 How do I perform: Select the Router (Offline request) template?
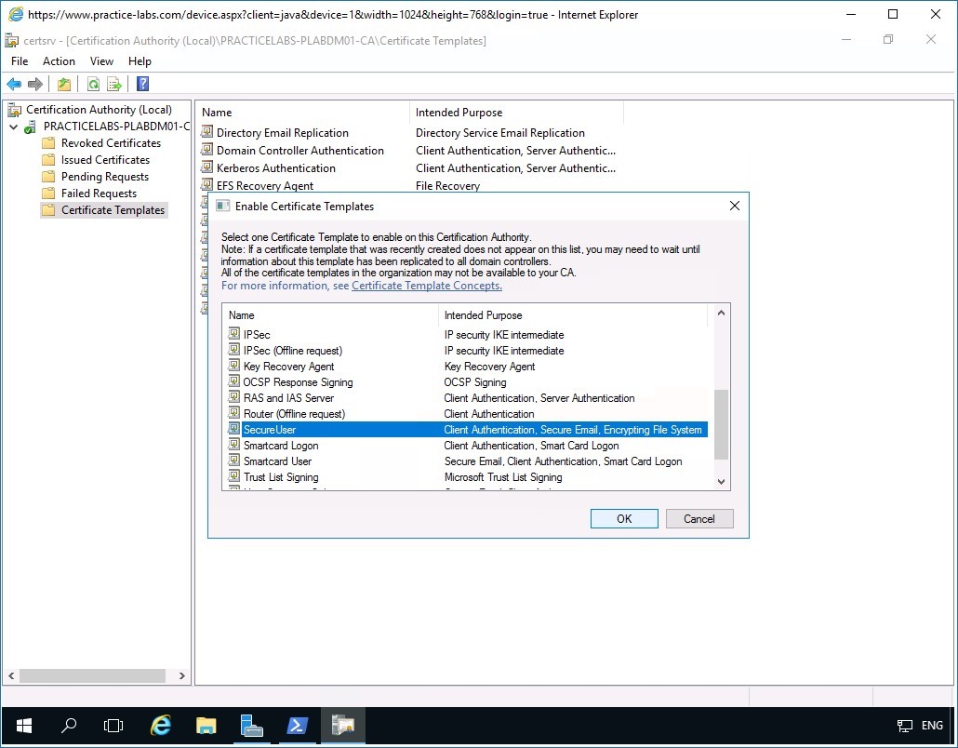click(x=294, y=414)
